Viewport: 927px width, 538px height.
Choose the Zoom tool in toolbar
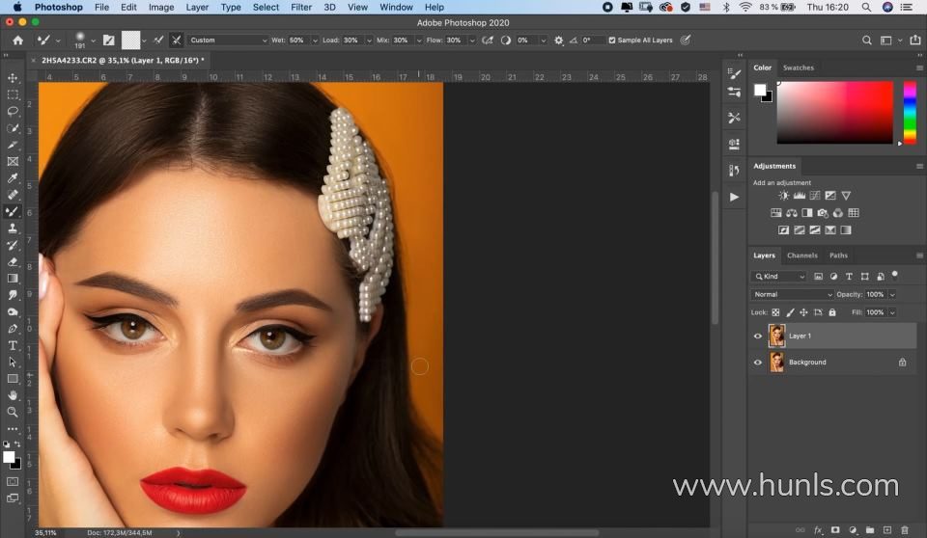point(13,412)
